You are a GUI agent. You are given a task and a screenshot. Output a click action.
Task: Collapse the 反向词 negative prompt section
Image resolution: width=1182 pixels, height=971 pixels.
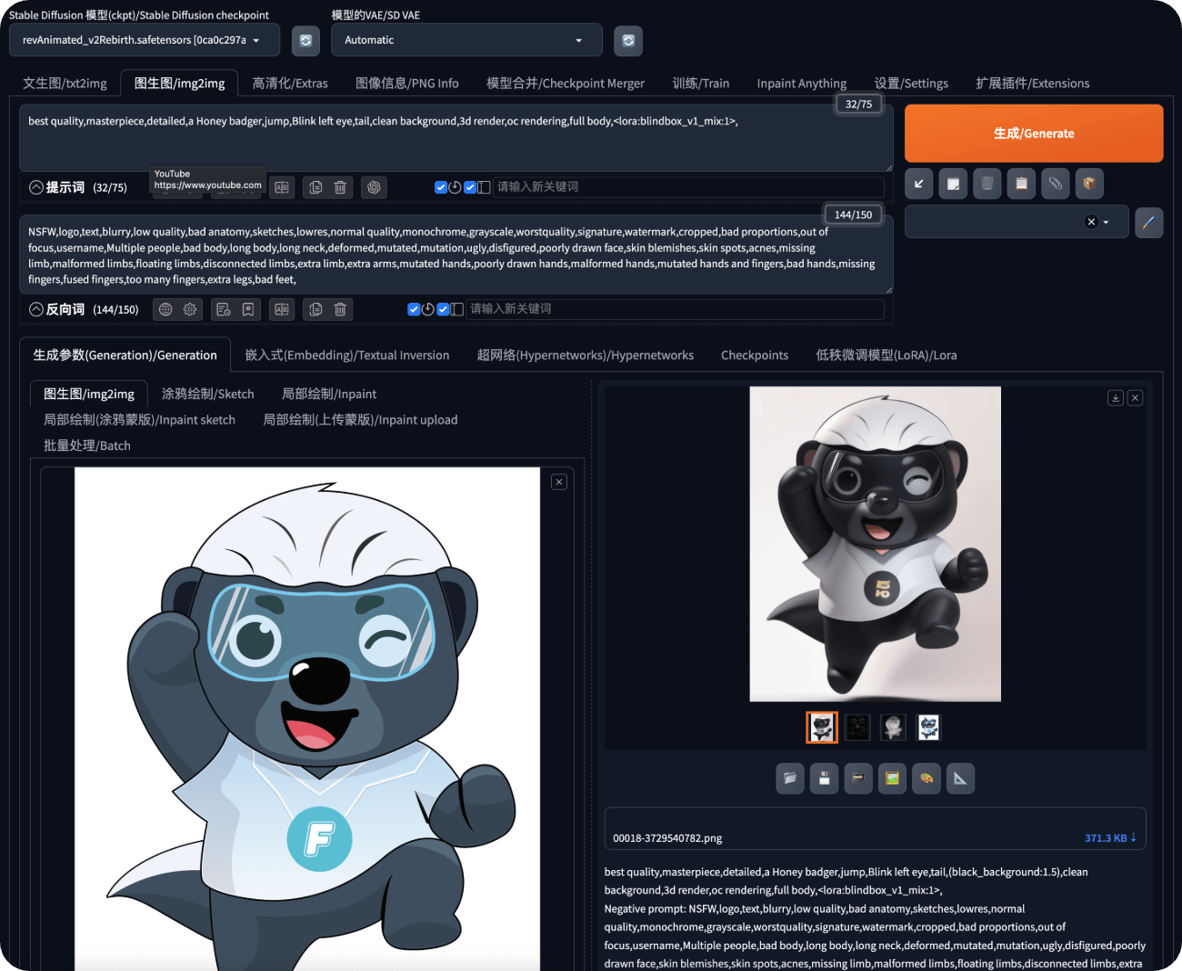pos(36,309)
